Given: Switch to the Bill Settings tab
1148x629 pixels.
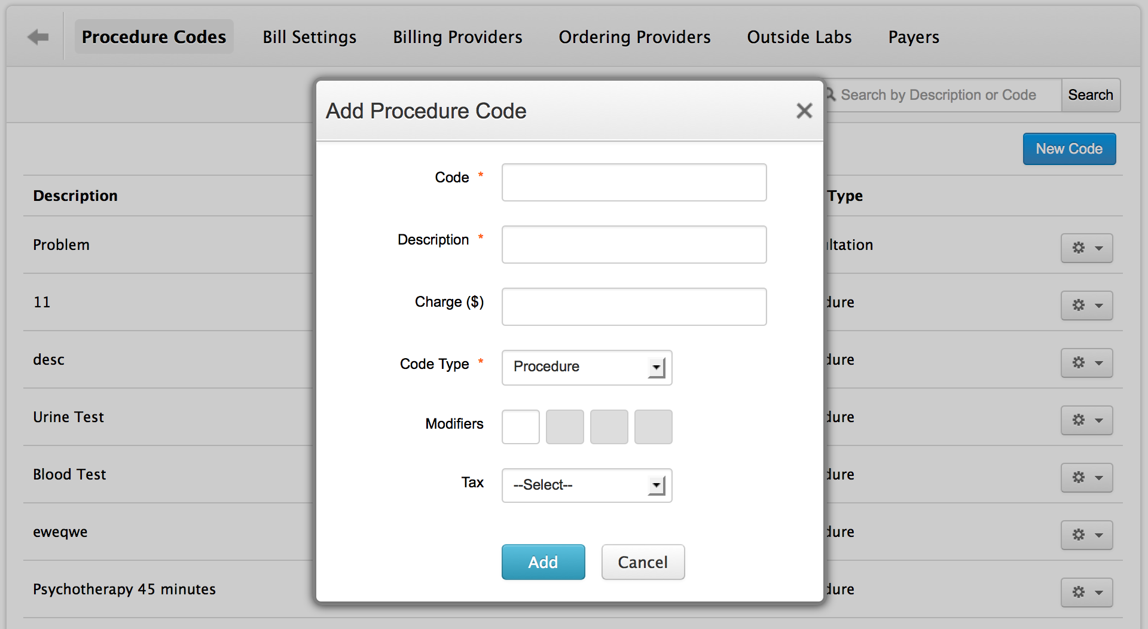Looking at the screenshot, I should pyautogui.click(x=309, y=36).
